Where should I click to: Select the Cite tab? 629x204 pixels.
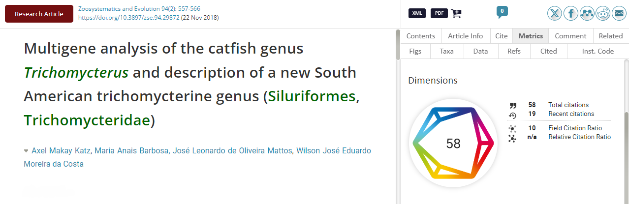point(501,36)
